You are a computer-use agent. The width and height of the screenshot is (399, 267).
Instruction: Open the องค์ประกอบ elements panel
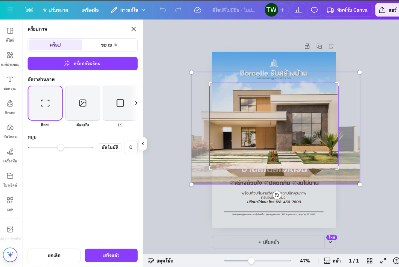[x=10, y=59]
